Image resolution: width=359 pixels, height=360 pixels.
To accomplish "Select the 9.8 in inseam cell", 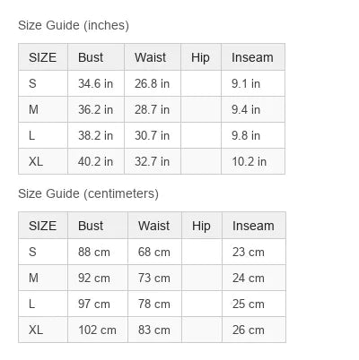I will tap(253, 135).
